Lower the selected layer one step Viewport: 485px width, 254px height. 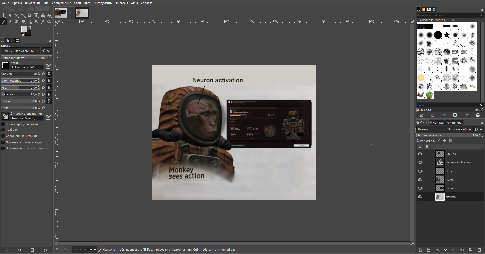445,250
